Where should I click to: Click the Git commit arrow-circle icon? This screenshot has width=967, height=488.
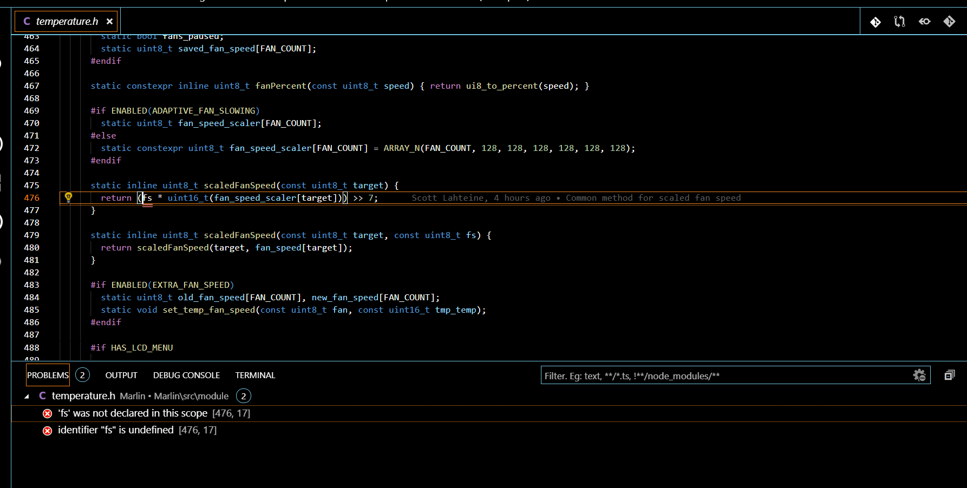(924, 22)
